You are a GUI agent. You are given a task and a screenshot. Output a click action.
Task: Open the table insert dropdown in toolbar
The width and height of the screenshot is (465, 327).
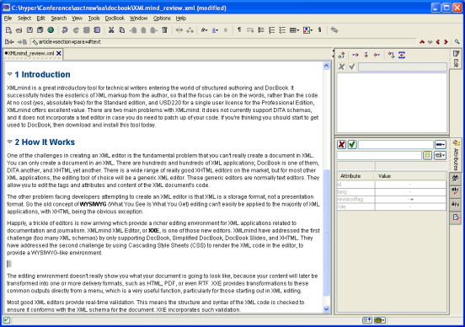pos(294,30)
